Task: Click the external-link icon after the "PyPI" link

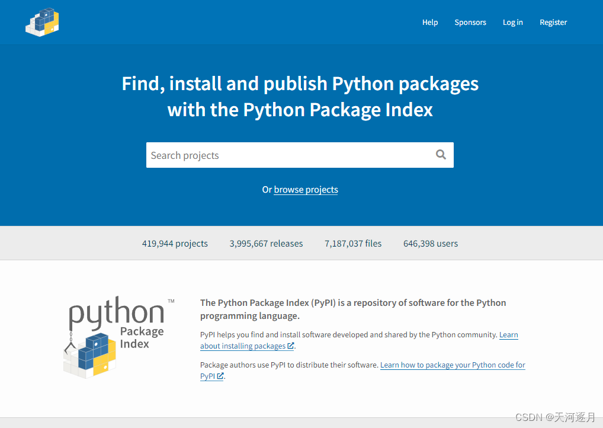Action: pos(220,376)
